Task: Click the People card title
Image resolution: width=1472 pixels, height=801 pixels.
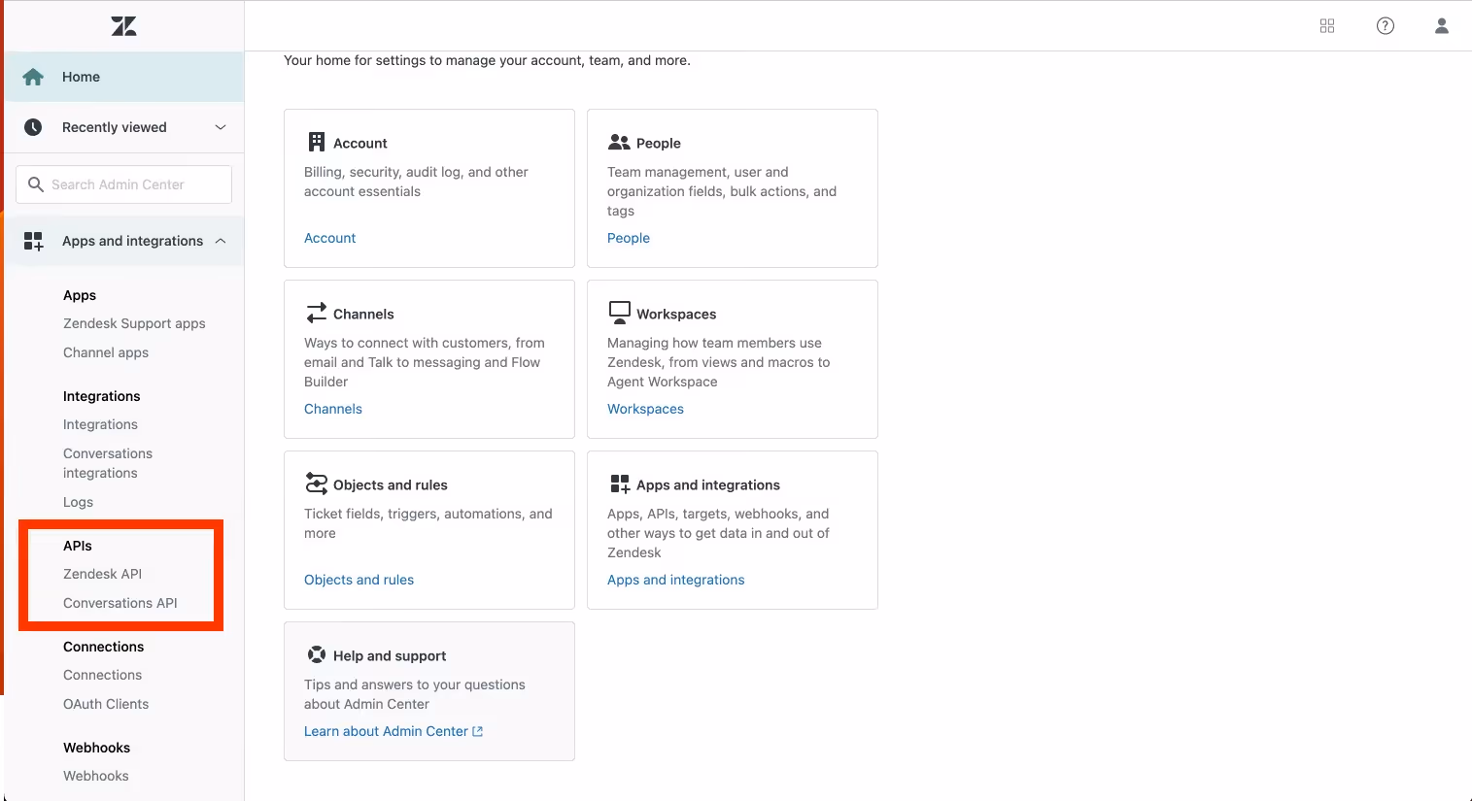Action: pyautogui.click(x=658, y=143)
